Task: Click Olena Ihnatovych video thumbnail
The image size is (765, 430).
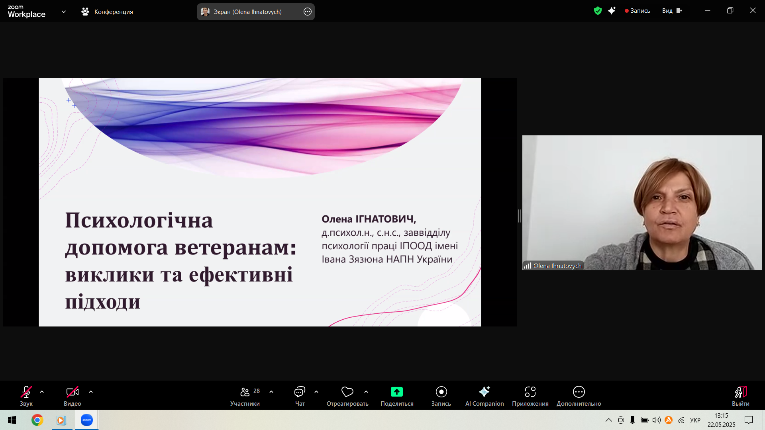Action: 641,202
